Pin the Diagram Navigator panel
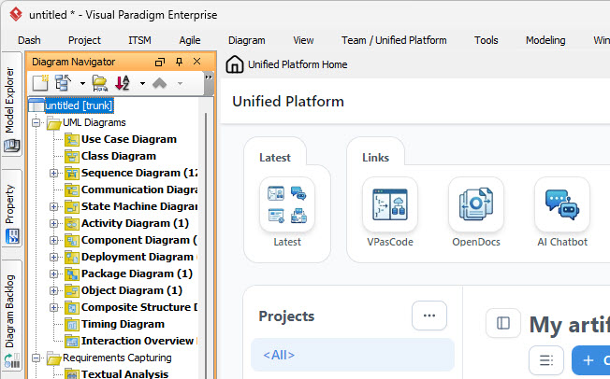The image size is (610, 379). pyautogui.click(x=179, y=62)
